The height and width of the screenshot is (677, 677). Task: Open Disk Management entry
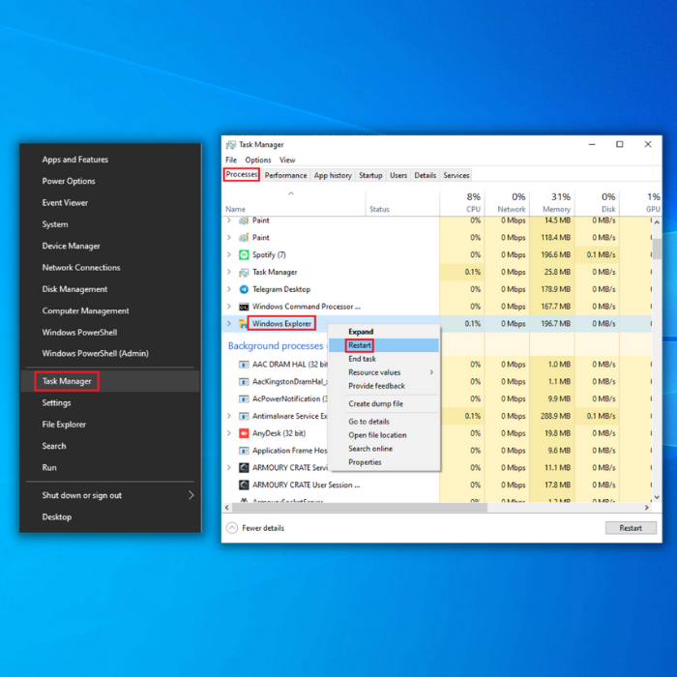[x=110, y=289]
